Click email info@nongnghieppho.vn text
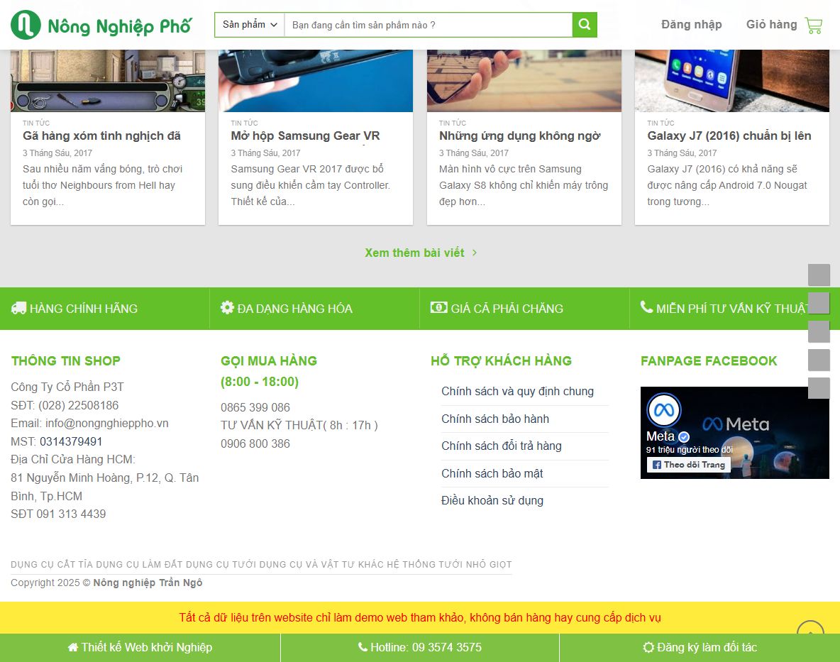Viewport: 840px width, 662px height. (106, 424)
